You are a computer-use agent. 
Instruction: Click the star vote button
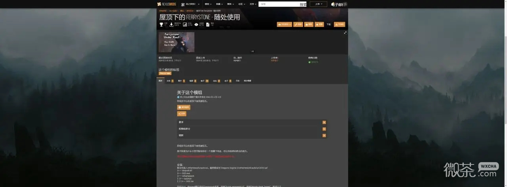[x=319, y=24]
